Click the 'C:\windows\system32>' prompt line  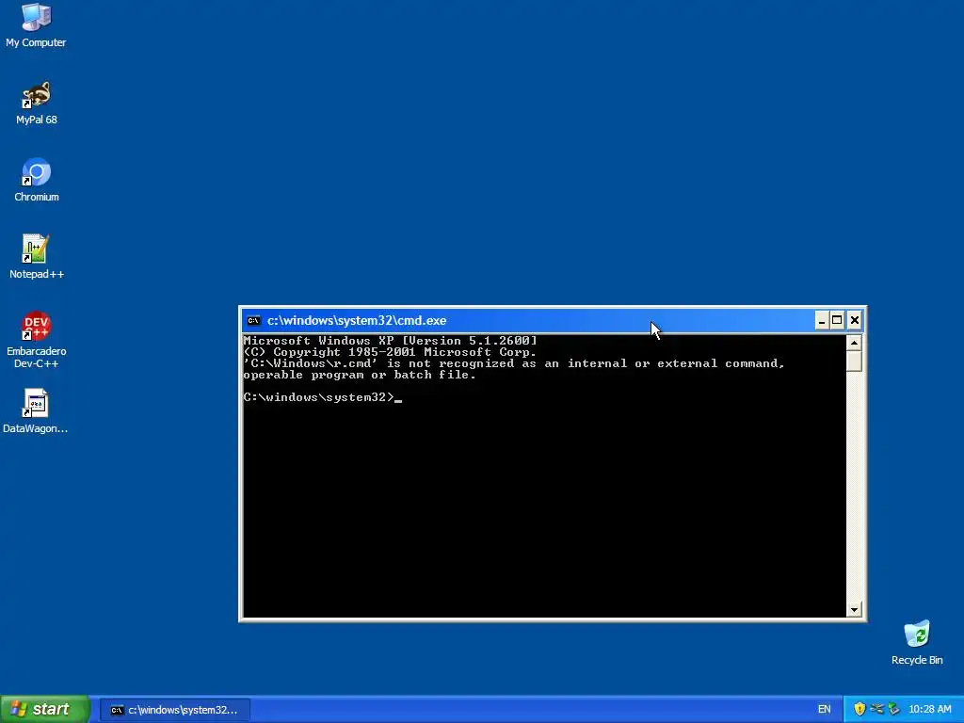coord(322,397)
